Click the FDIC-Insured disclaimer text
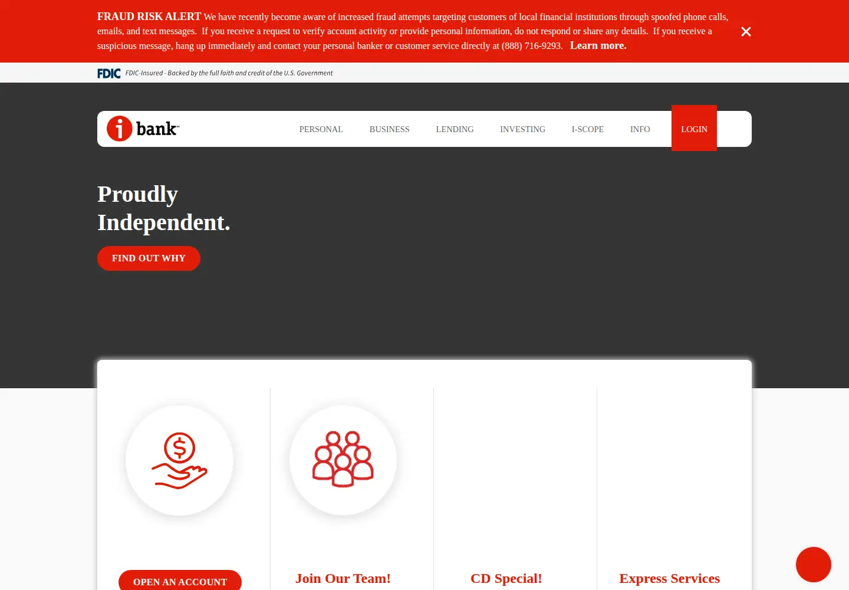The width and height of the screenshot is (849, 590). tap(229, 73)
